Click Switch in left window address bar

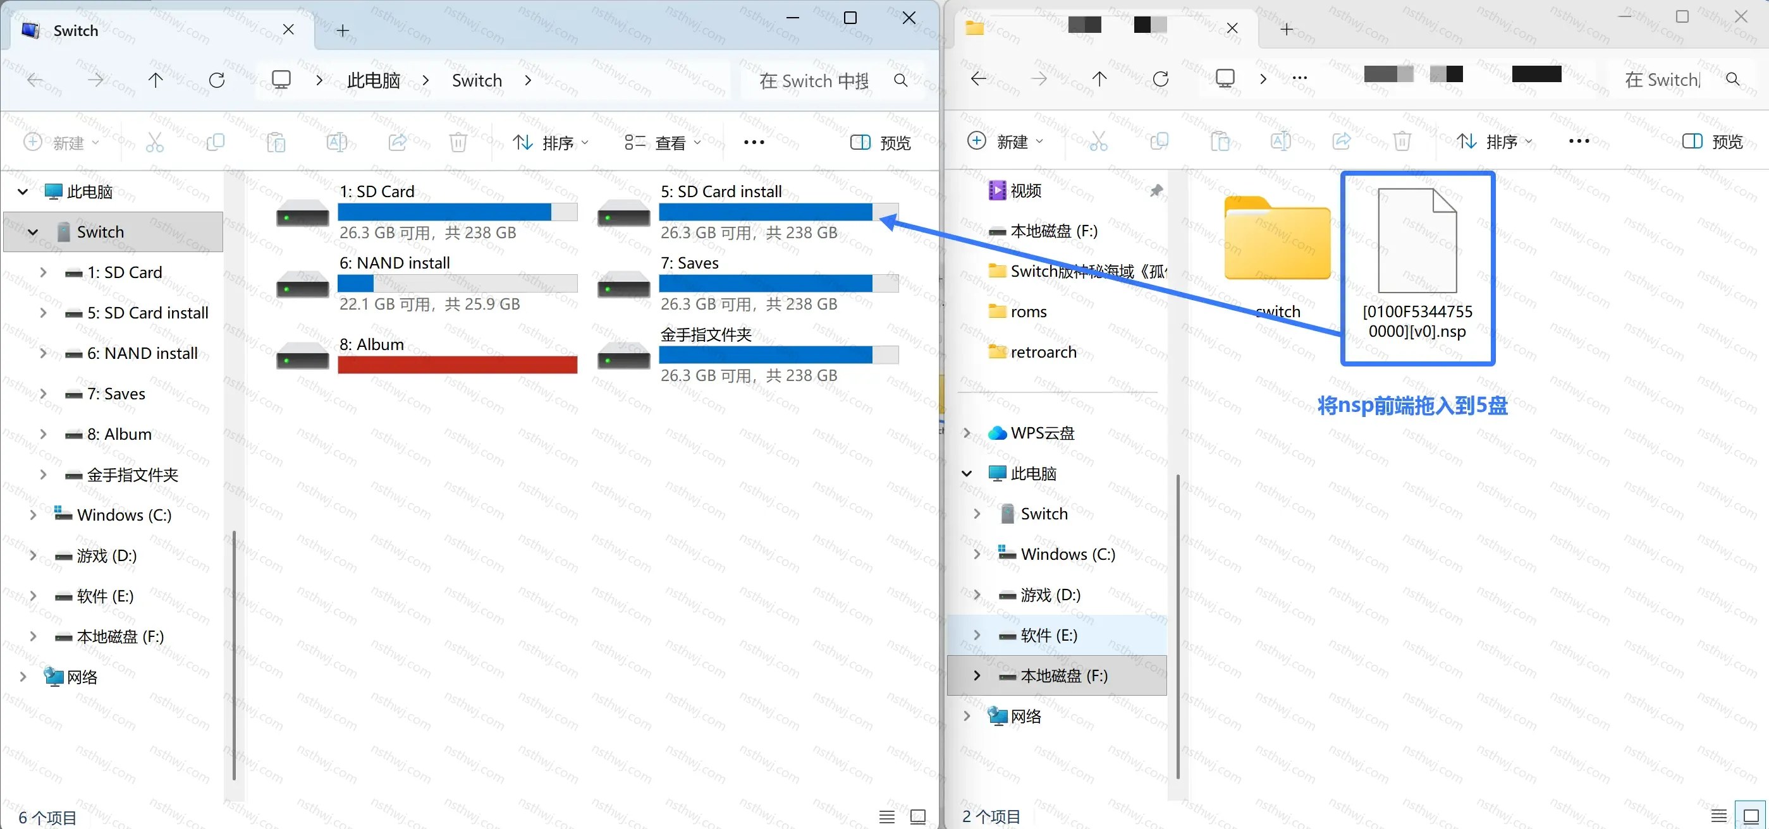point(477,80)
